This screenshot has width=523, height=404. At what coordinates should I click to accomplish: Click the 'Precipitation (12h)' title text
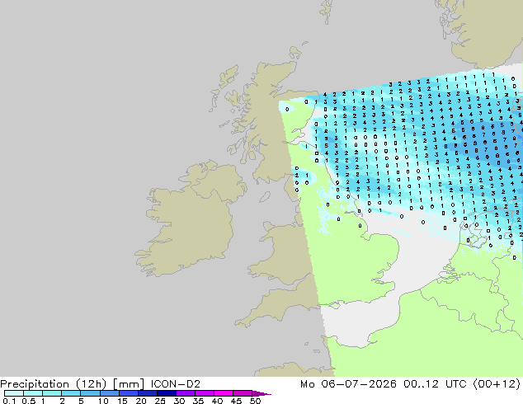54,384
